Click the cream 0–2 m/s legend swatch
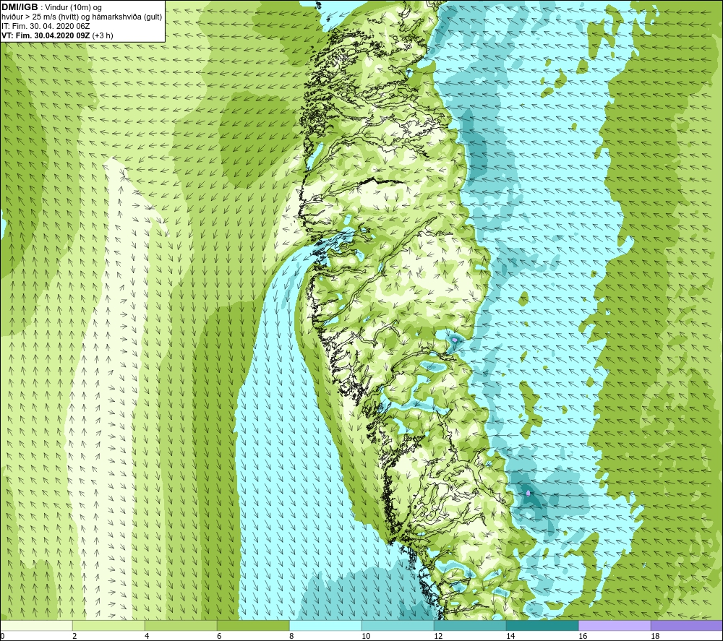The width and height of the screenshot is (723, 641). click(36, 625)
